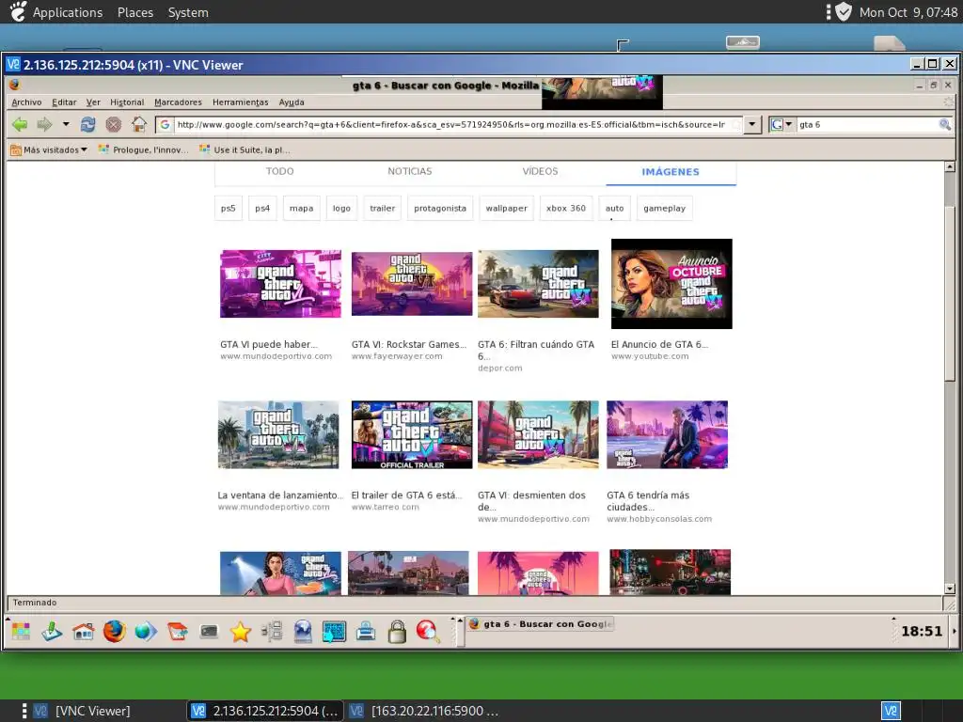The image size is (963, 722).
Task: Filter images by logo chip
Action: tap(341, 208)
